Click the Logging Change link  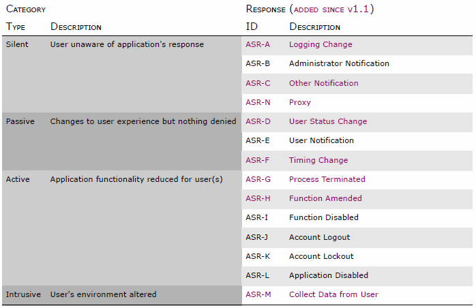(x=321, y=45)
